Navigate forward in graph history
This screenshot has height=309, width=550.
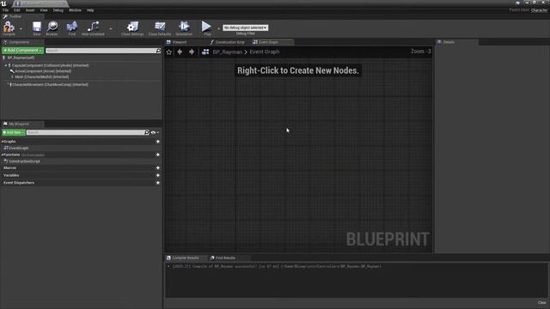[x=192, y=51]
